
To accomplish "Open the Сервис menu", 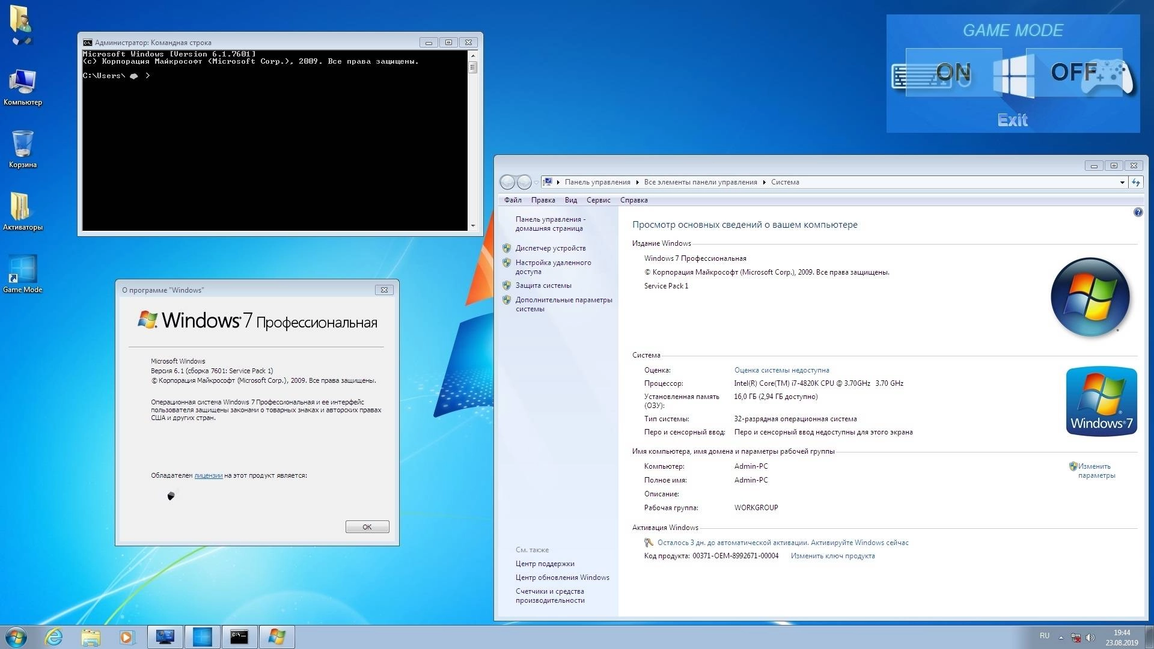I will click(x=598, y=200).
